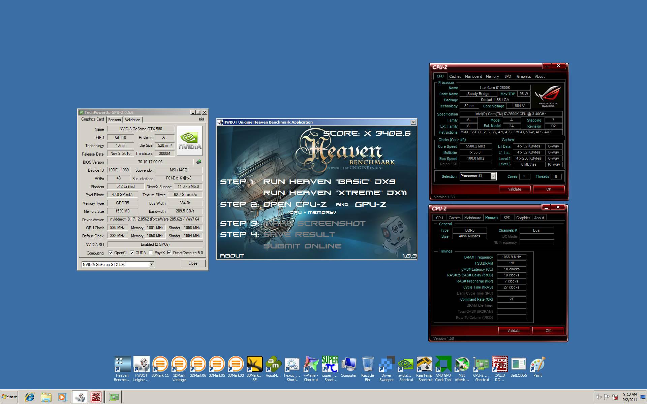This screenshot has height=404, width=647.
Task: Open Processor #1 selection dropdown
Action: coord(493,176)
